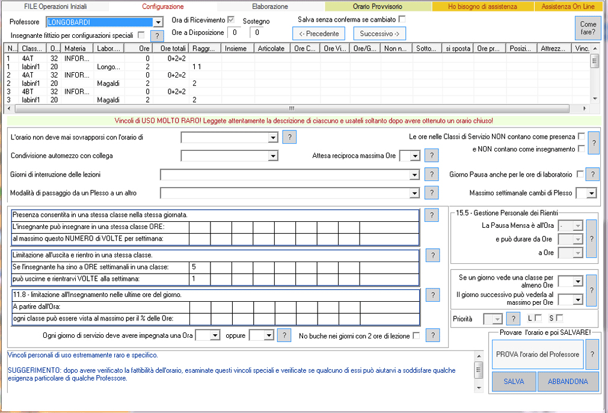Expand 'massimo per Ore' next-day dropdown
608x413 pixels.
point(578,300)
